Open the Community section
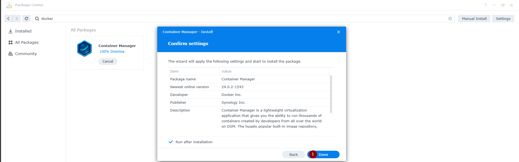Image resolution: width=519 pixels, height=162 pixels. click(x=26, y=54)
